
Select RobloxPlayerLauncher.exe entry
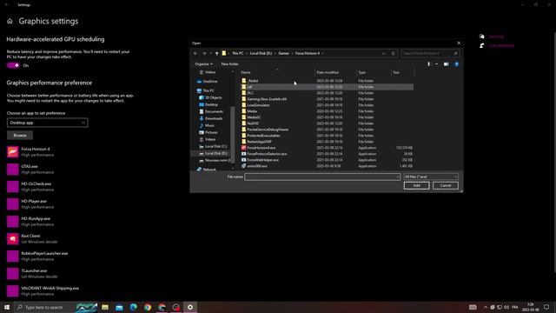coord(37,256)
